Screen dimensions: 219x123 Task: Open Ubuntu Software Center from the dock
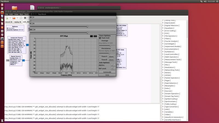coord(2,27)
